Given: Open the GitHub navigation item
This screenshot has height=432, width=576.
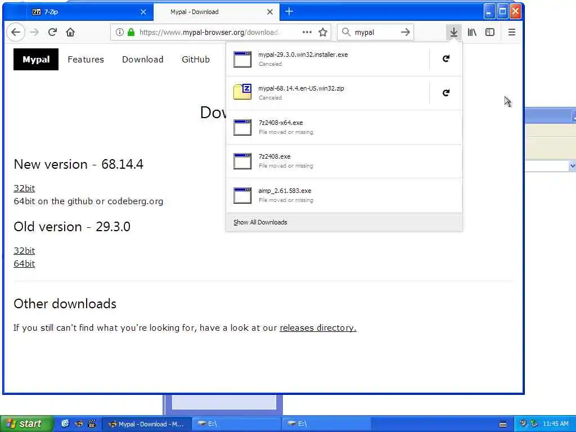Looking at the screenshot, I should 196,60.
